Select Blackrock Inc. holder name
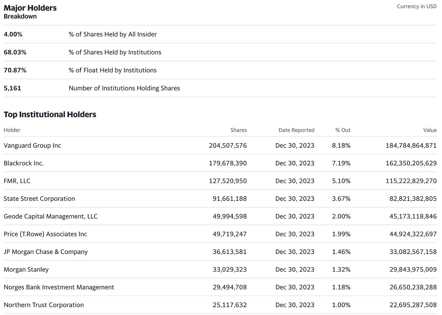This screenshot has width=442, height=315. (24, 163)
